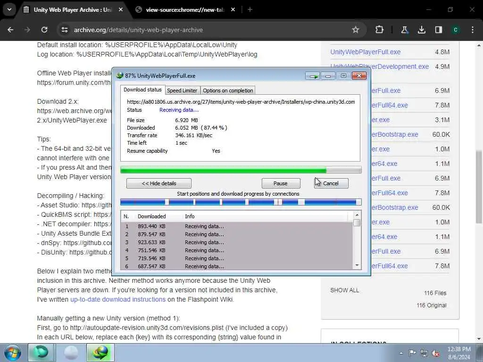
Task: Open the tab search chevron in Chrome
Action: [x=9, y=9]
